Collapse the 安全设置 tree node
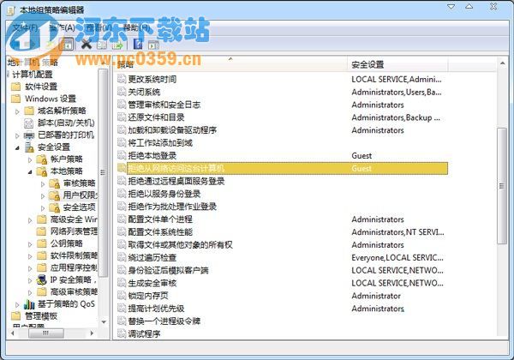 pyautogui.click(x=17, y=148)
